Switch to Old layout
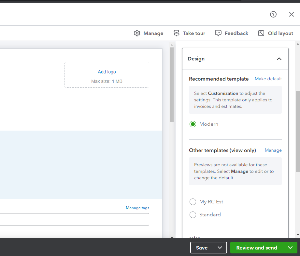This screenshot has width=300, height=256. pos(280,33)
